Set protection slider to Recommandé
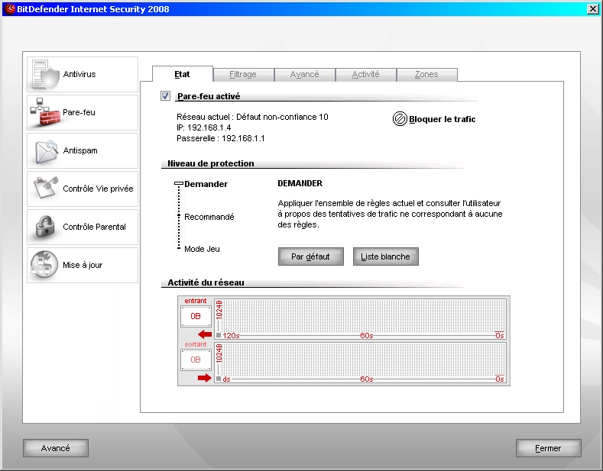 click(180, 217)
